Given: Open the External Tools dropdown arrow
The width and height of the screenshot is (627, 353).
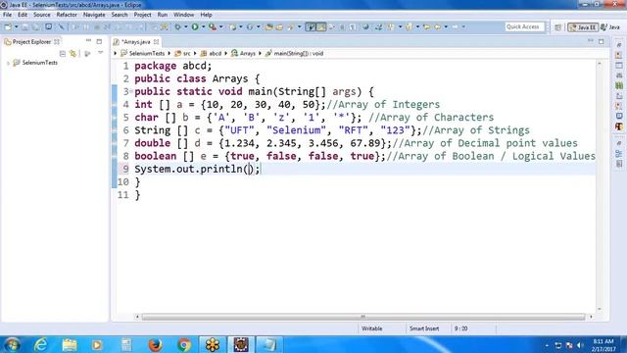Looking at the screenshot, I should click(221, 26).
